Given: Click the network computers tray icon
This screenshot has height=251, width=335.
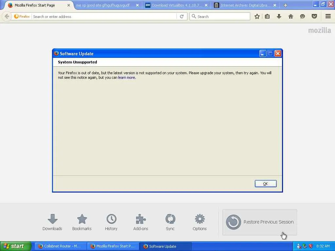Looking at the screenshot, I should [299, 246].
